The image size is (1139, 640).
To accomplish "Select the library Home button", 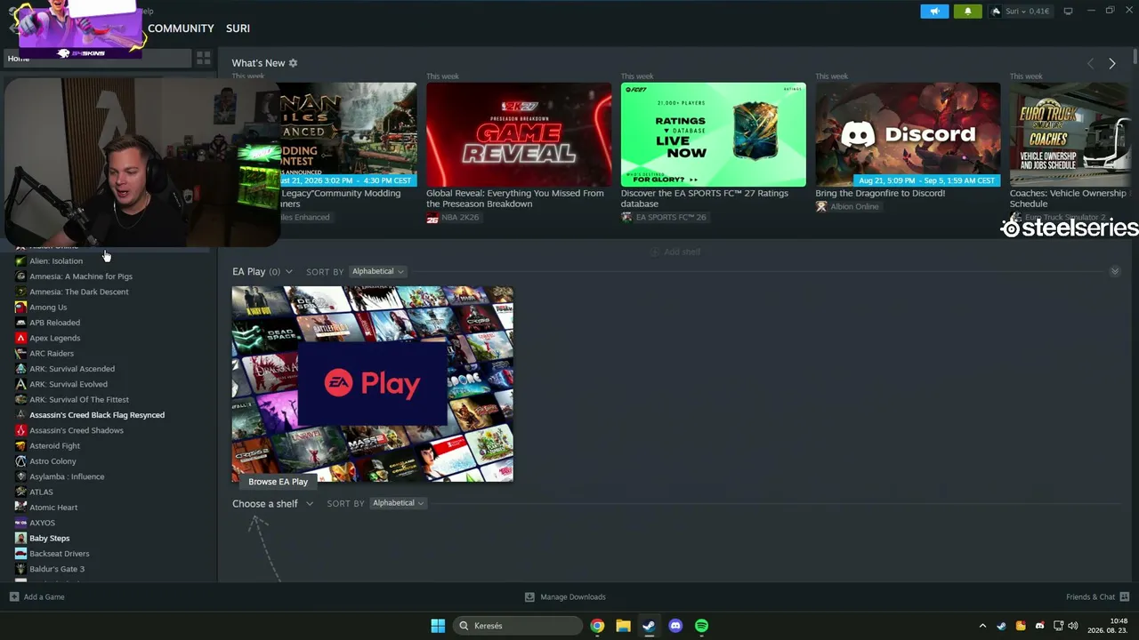I will [96, 59].
